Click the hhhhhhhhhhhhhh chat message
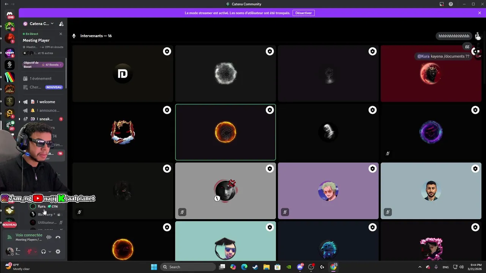The height and width of the screenshot is (273, 486). point(454,36)
